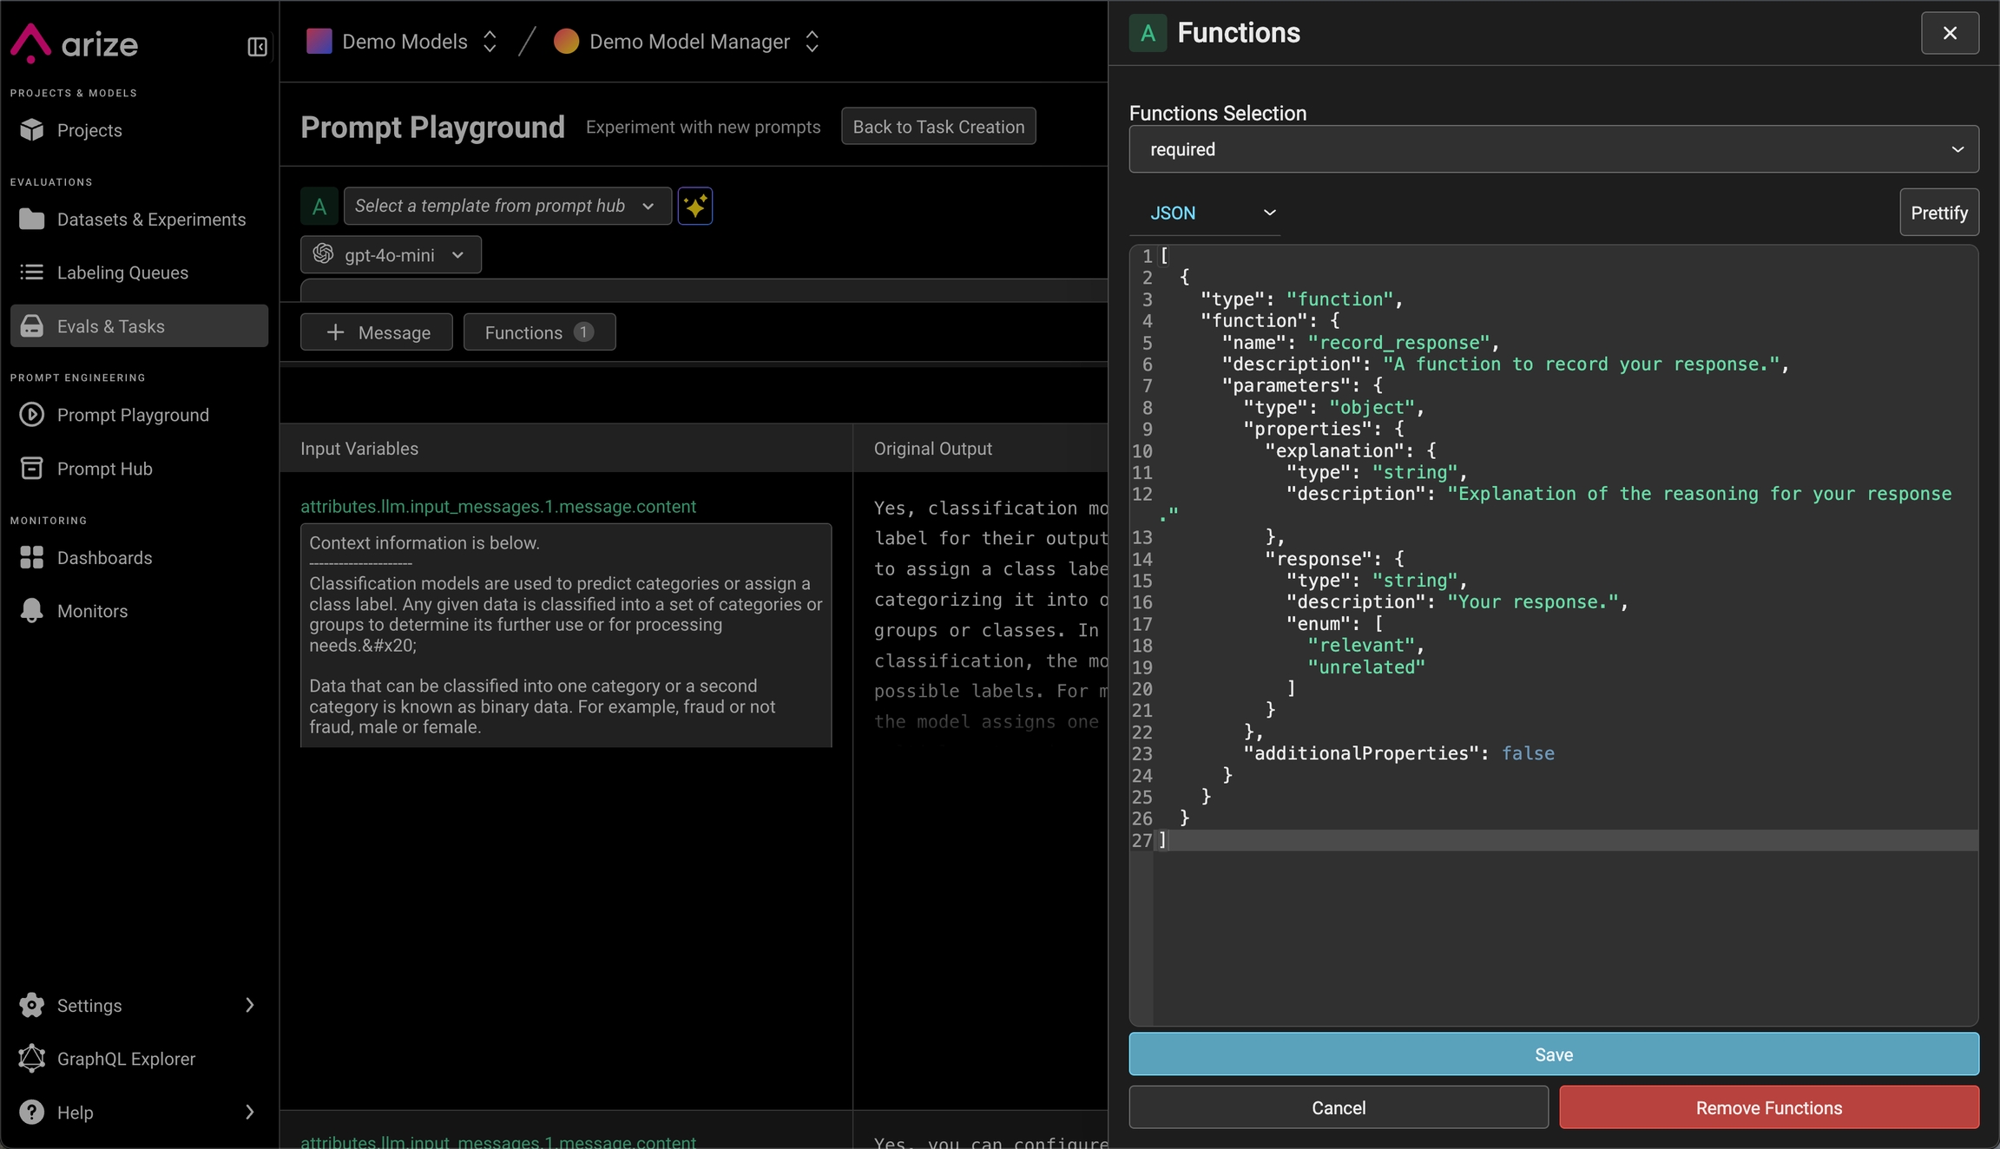Open Projects from the sidebar cube icon
Screen dimensions: 2000x1149
32,130
